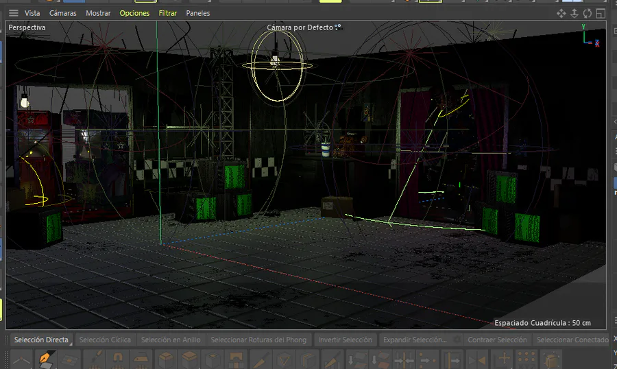Click the Seleccionar Conectado button

pyautogui.click(x=572, y=340)
